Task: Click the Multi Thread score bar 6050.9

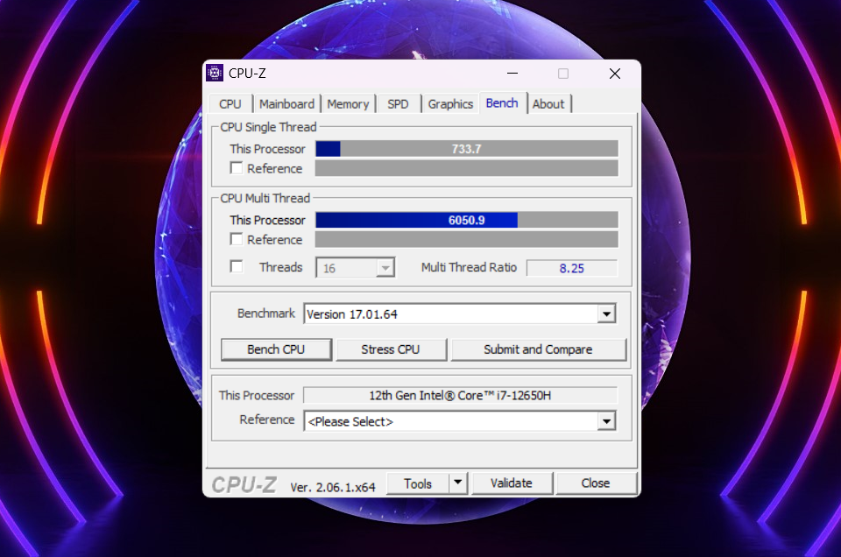Action: coord(467,220)
